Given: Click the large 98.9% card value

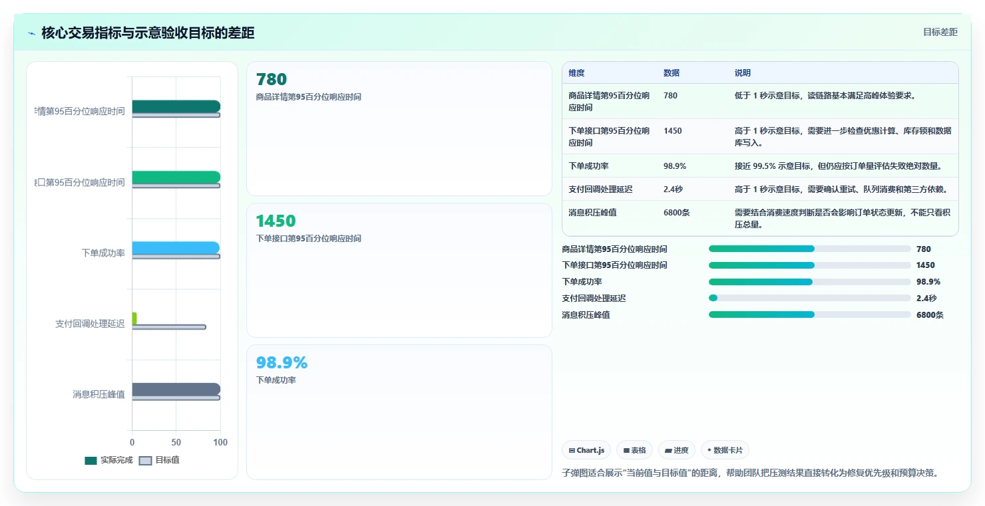Looking at the screenshot, I should pyautogui.click(x=282, y=362).
